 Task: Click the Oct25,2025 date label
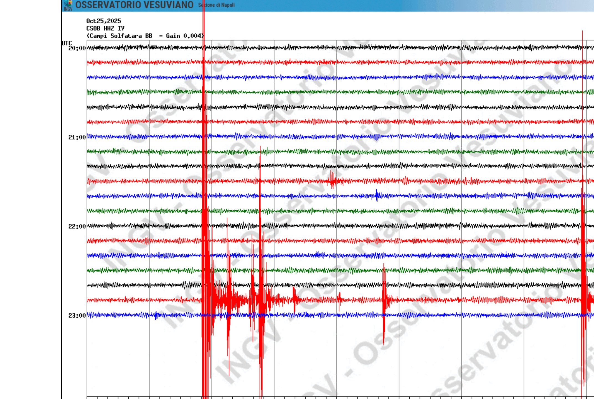(103, 21)
